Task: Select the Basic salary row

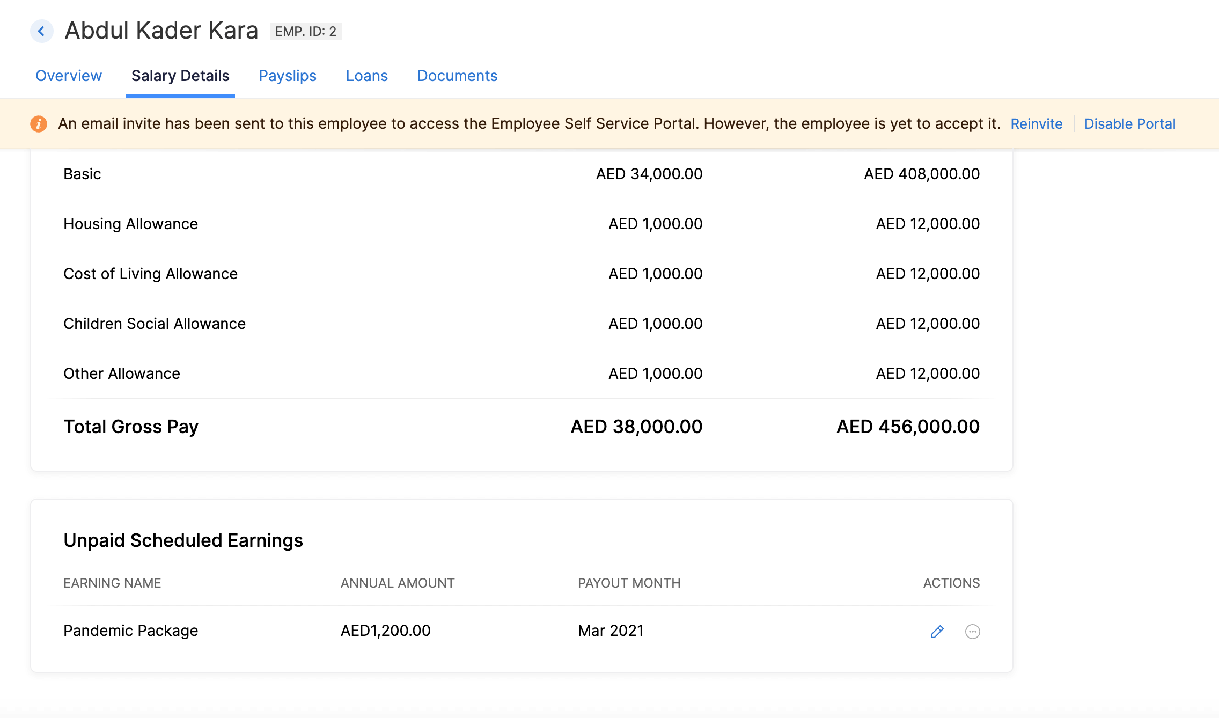Action: (x=82, y=173)
